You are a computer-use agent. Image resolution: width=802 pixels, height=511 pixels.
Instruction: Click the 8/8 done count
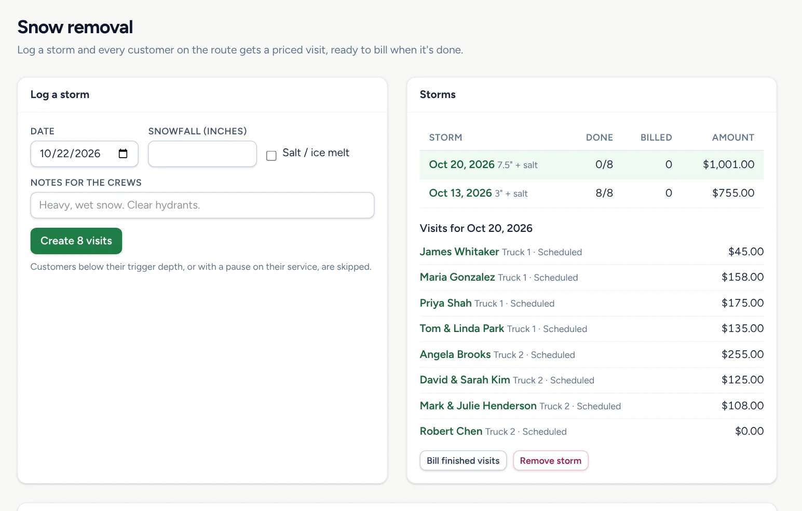[604, 193]
